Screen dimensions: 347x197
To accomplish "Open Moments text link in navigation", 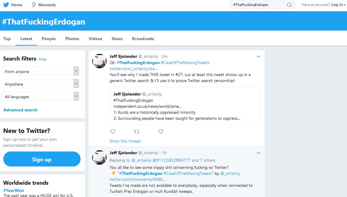I will (47, 5).
